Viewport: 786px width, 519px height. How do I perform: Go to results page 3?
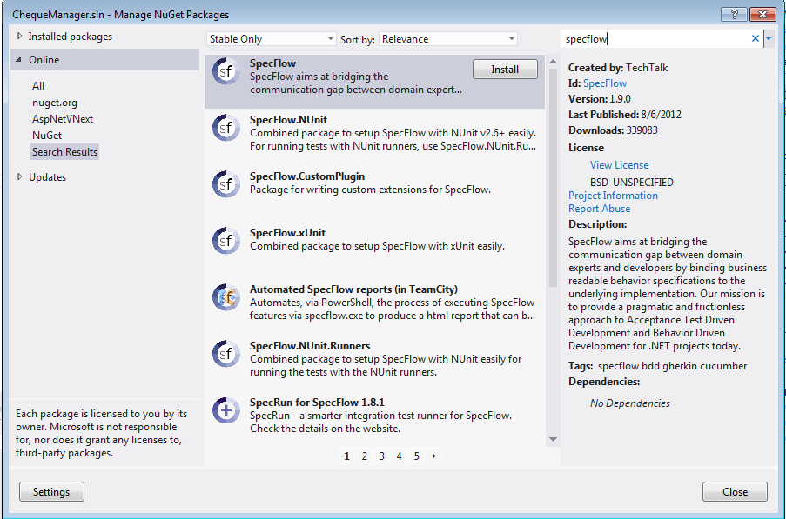381,456
